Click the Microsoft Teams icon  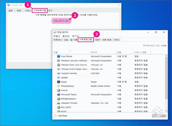[x=59, y=94]
